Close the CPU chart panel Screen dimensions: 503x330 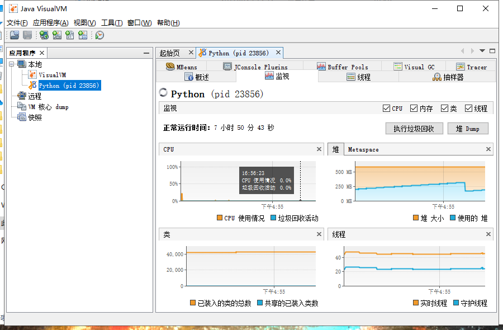[x=319, y=149]
